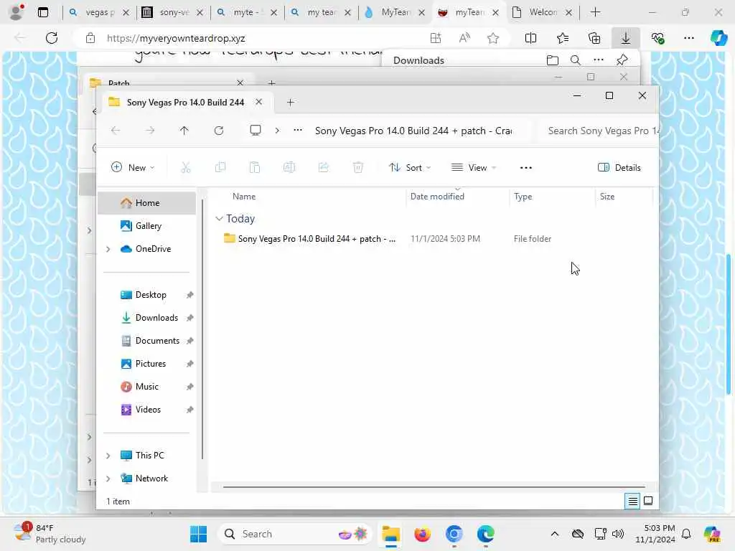Click the taskbar Search box
Screen dimensions: 735x551
294,534
